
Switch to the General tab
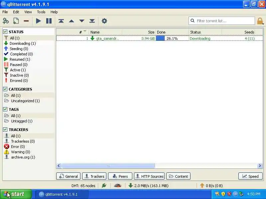(x=68, y=176)
